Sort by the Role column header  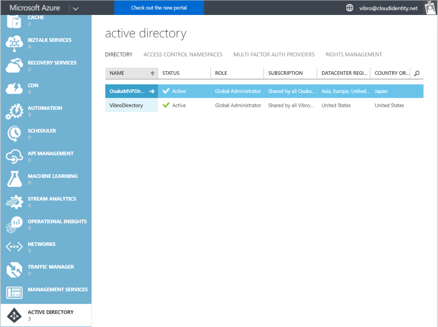pyautogui.click(x=221, y=73)
